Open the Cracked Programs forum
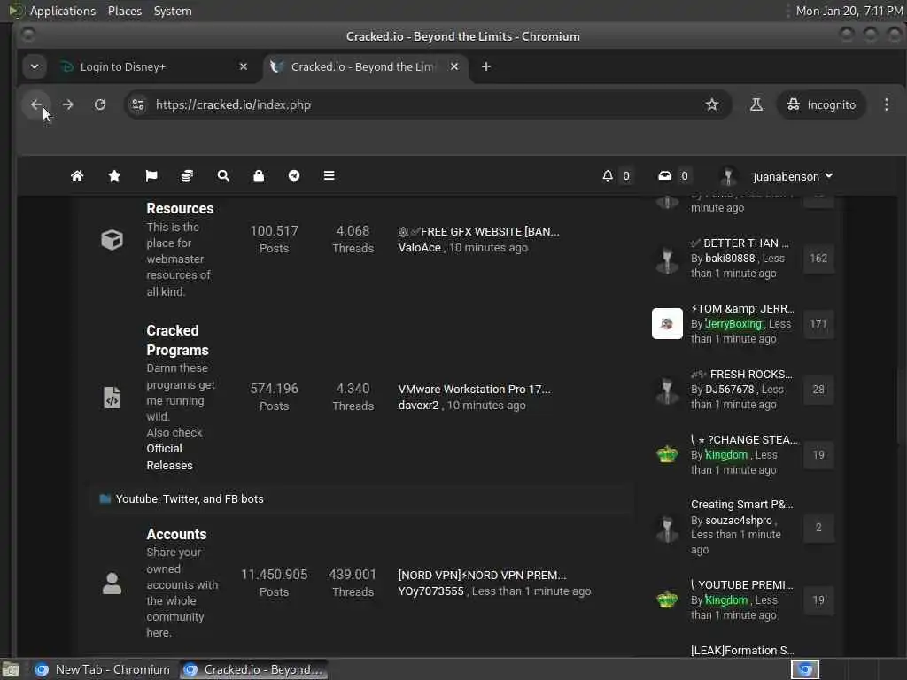Screen dimensions: 907x680 pyautogui.click(x=177, y=341)
